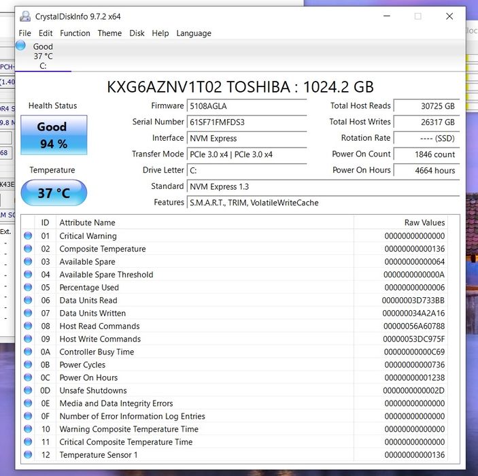The image size is (478, 476).
Task: Open the Function menu
Action: click(x=75, y=33)
